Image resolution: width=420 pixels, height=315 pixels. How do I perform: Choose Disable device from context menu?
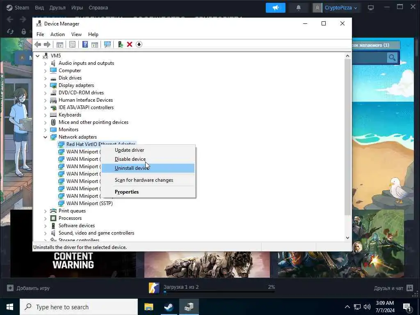(x=148, y=159)
